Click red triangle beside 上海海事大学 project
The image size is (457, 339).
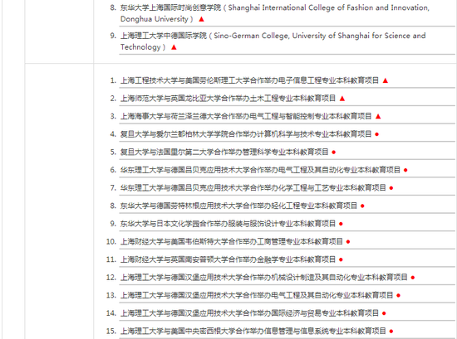[x=378, y=116]
